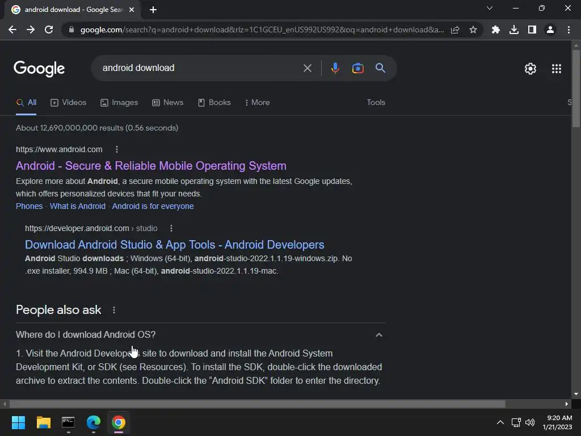Click the address bar URL
The width and height of the screenshot is (581, 436).
[x=262, y=30]
